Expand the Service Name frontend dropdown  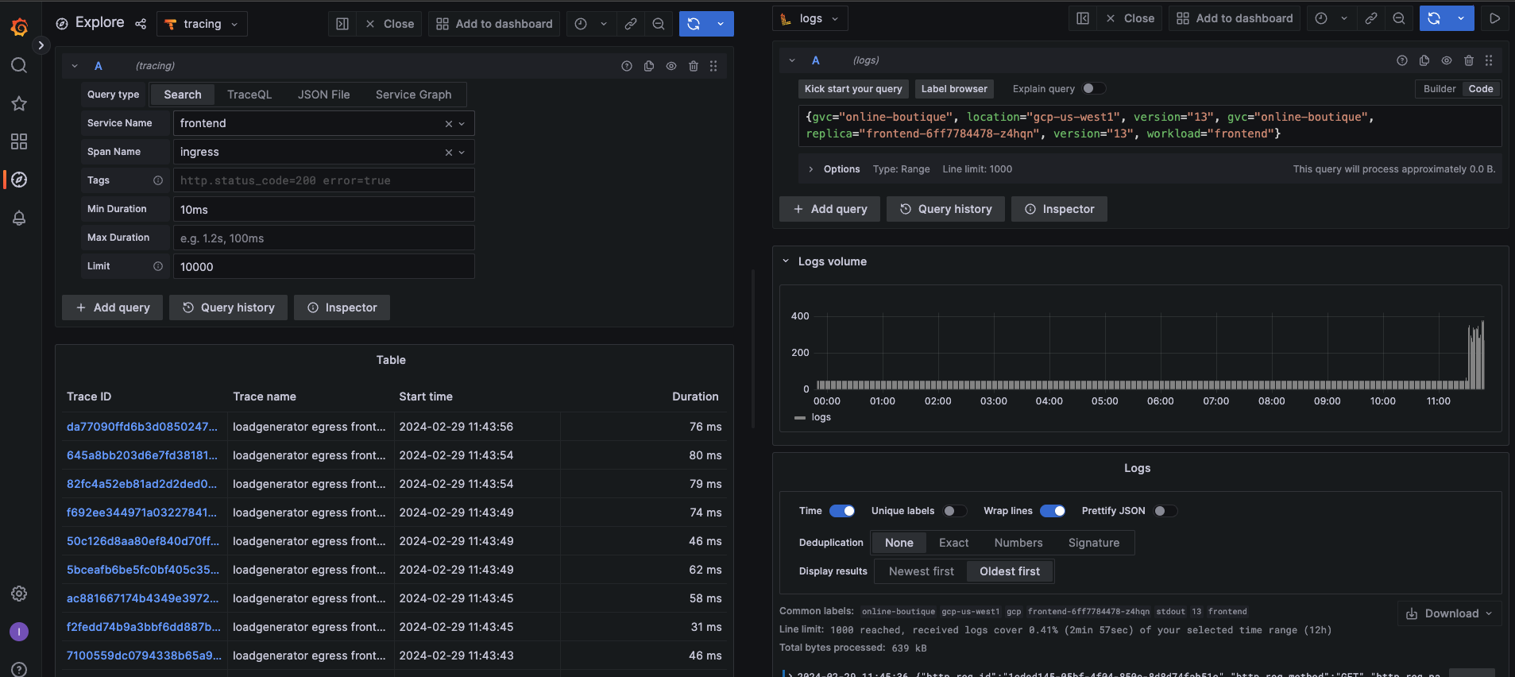(462, 123)
